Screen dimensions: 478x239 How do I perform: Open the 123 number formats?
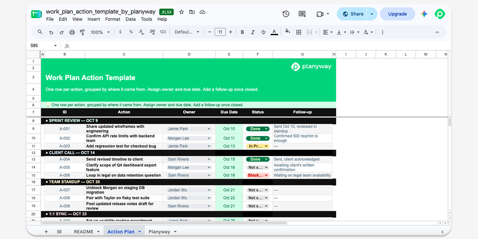click(163, 32)
